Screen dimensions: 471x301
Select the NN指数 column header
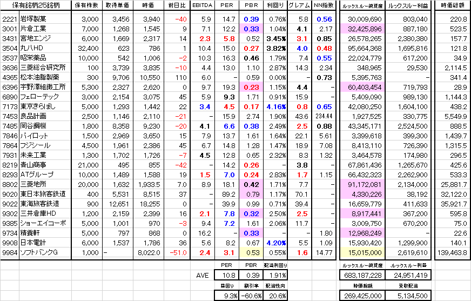[324, 5]
